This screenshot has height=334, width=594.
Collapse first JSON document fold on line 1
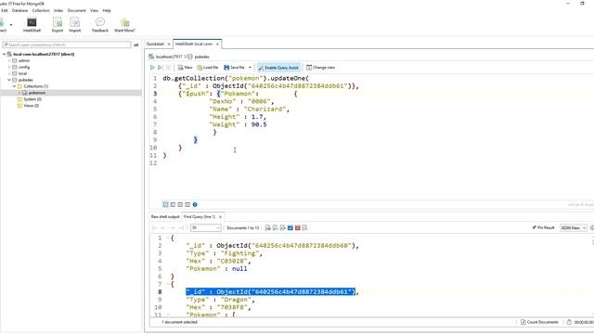(168, 238)
